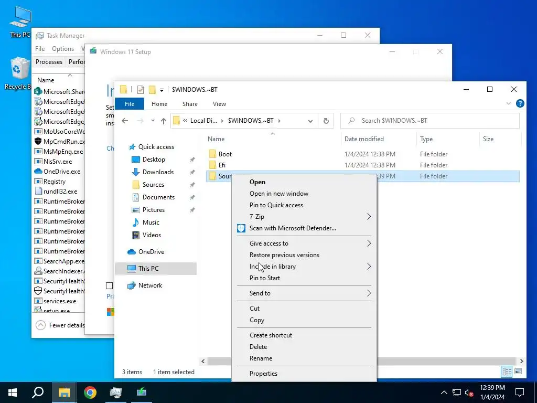Go up one folder level
This screenshot has height=403, width=537.
[164, 121]
